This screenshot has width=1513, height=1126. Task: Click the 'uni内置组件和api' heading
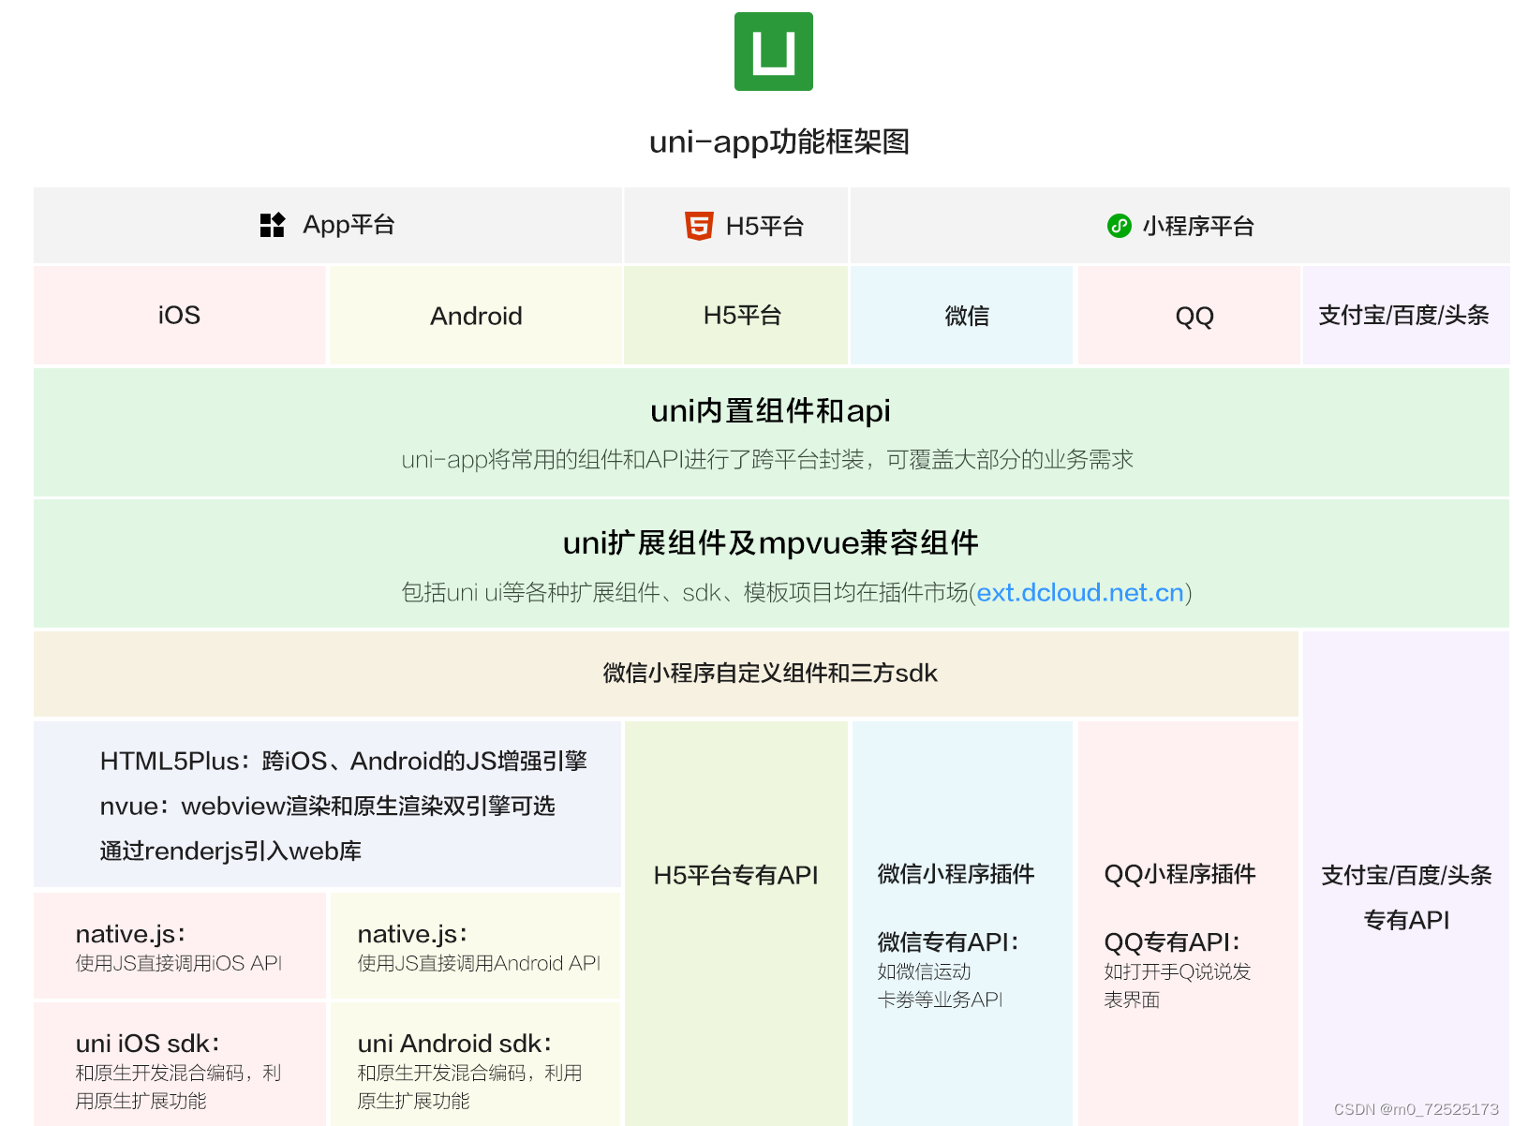(x=770, y=410)
